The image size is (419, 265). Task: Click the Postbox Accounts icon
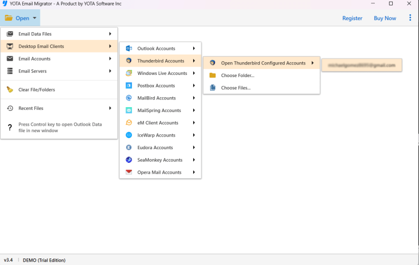pos(129,86)
